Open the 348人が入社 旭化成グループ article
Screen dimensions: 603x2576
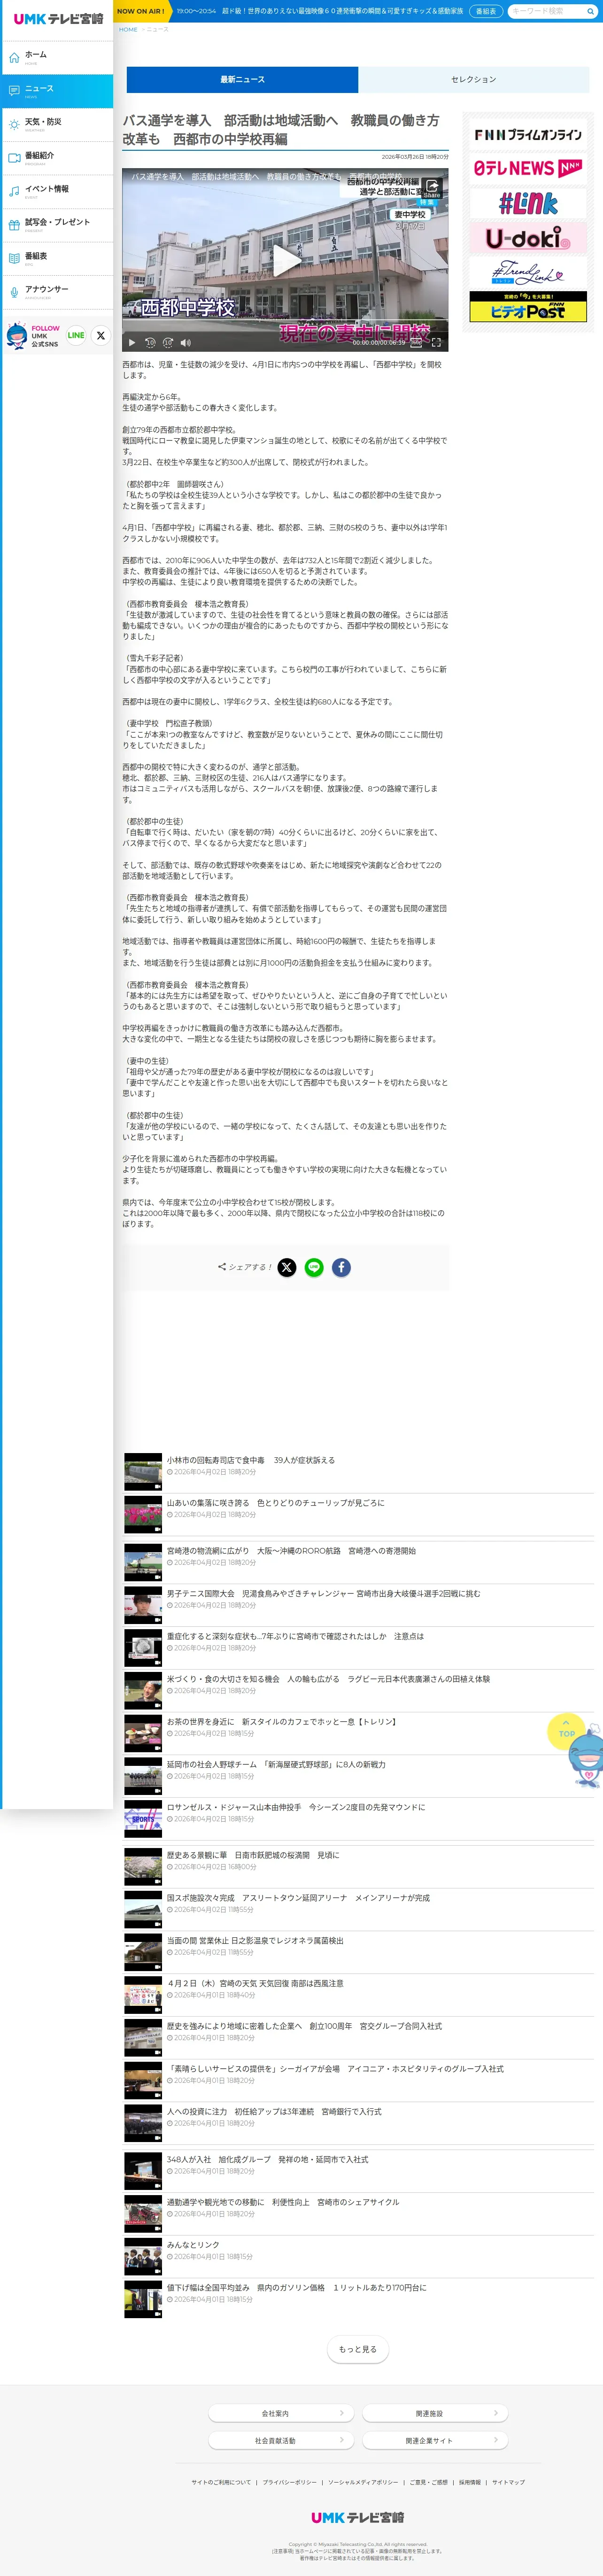pos(267,2160)
